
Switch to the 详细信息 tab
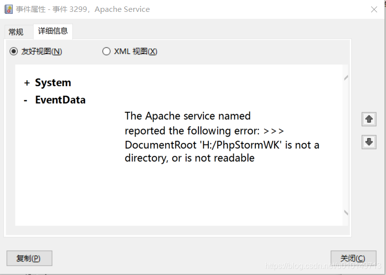tap(52, 31)
